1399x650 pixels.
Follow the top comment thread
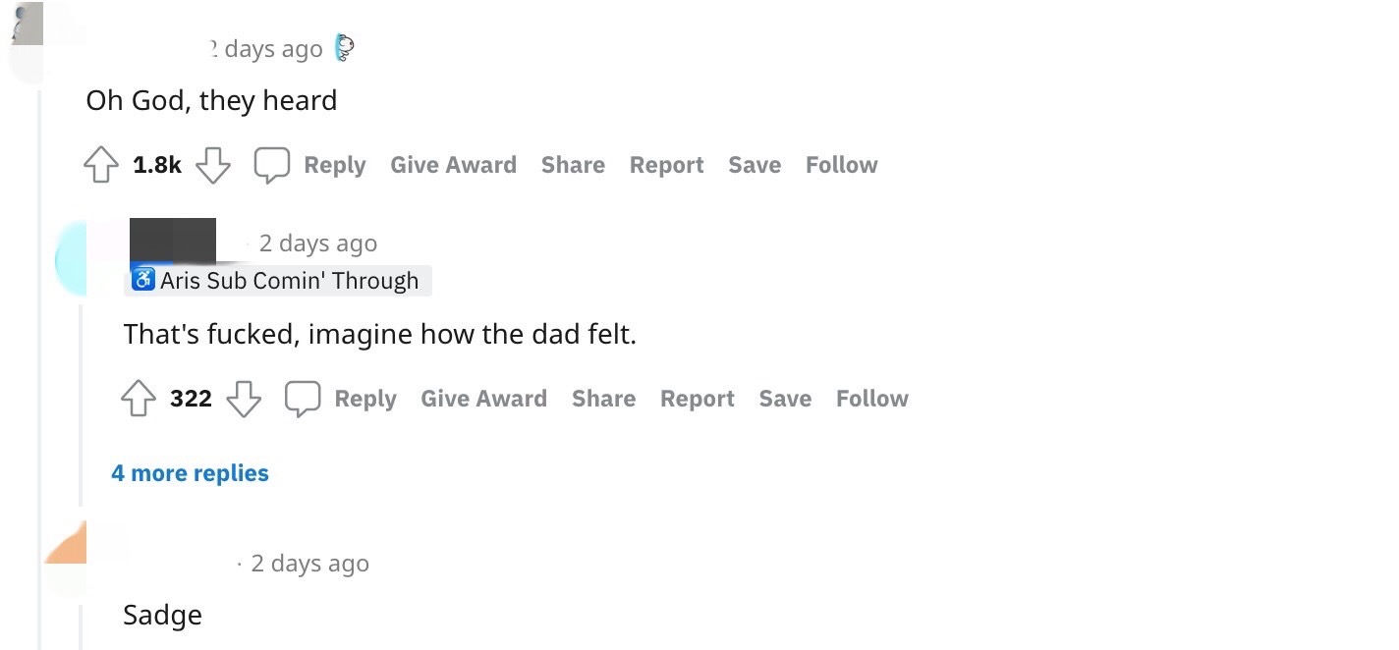coord(841,165)
